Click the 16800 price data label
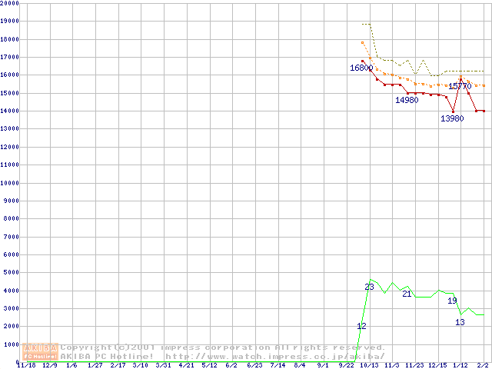Image resolution: width=492 pixels, height=369 pixels. (361, 68)
